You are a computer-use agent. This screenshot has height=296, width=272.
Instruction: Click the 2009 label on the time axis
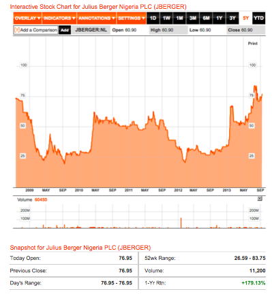(29, 190)
